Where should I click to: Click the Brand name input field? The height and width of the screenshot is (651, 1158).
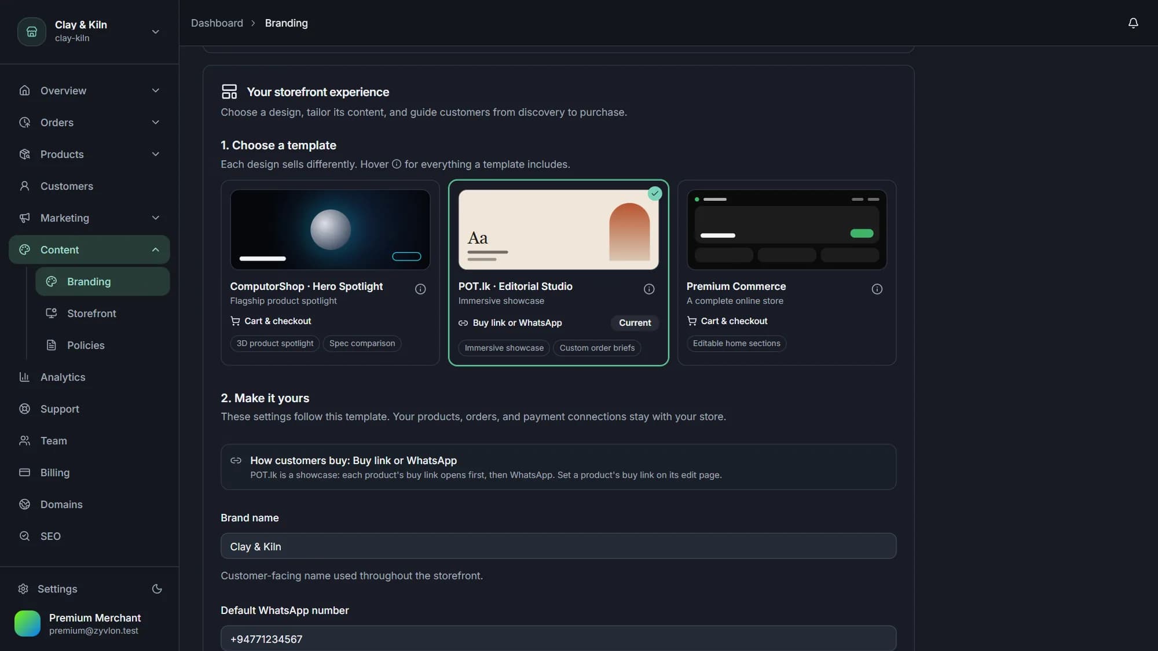[x=558, y=546]
